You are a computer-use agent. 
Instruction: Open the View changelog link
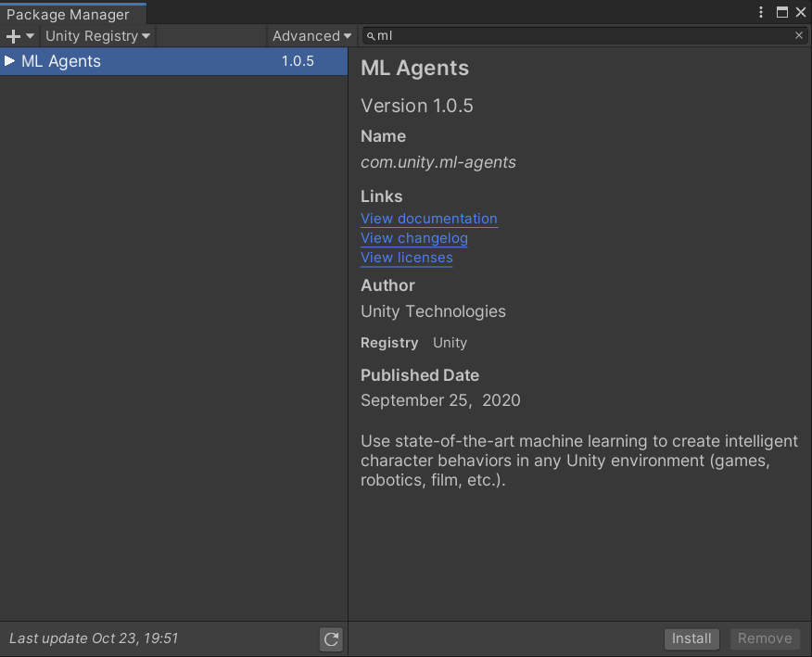coord(414,238)
